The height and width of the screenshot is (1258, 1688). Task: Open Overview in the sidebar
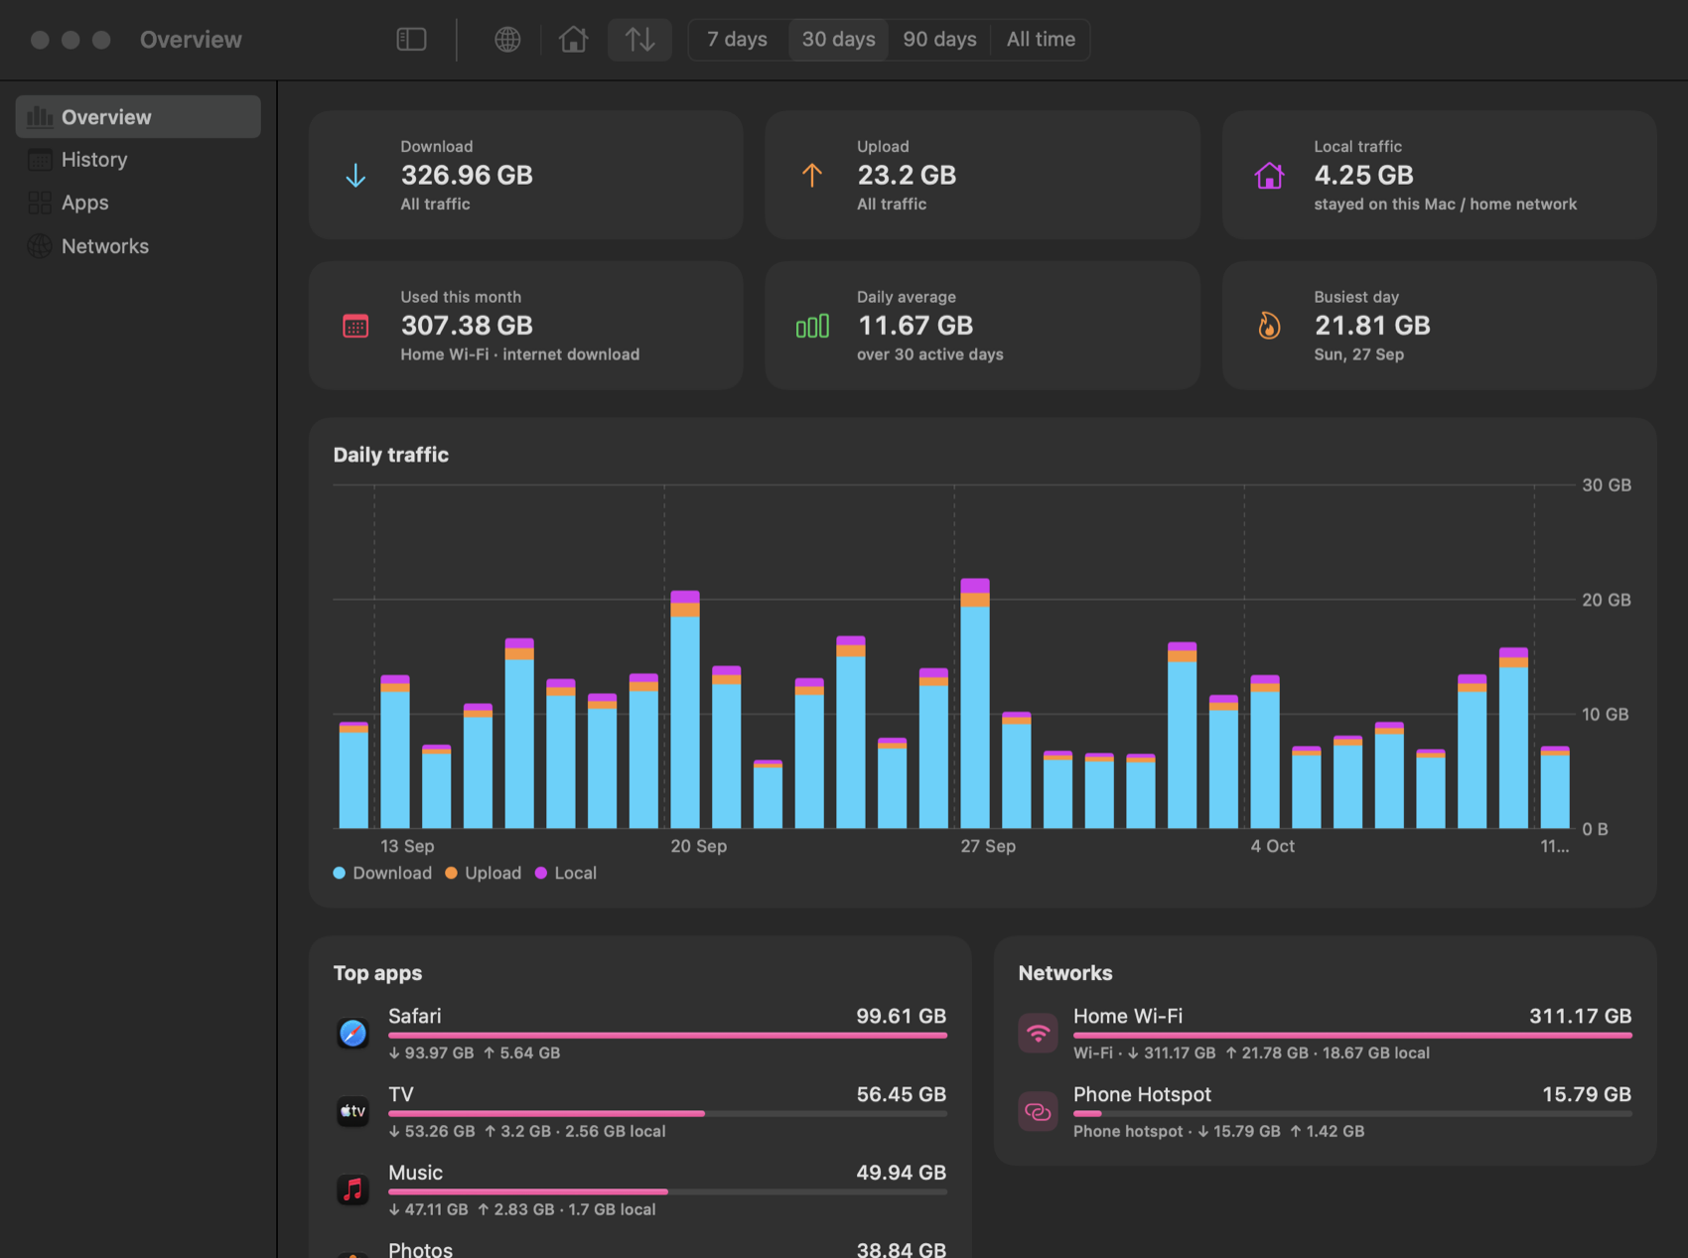tap(138, 117)
